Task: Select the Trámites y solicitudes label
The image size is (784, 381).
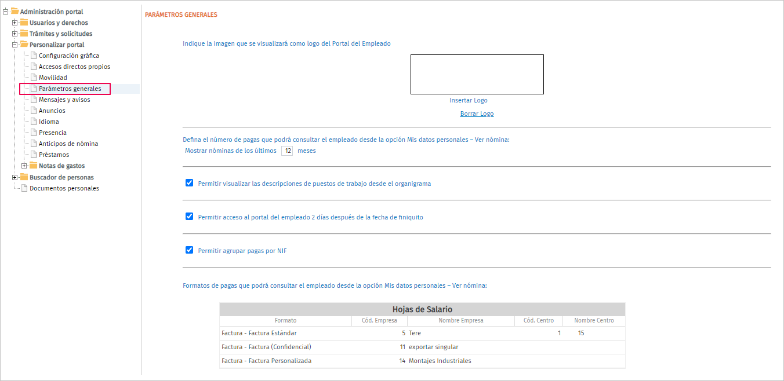Action: pos(61,34)
